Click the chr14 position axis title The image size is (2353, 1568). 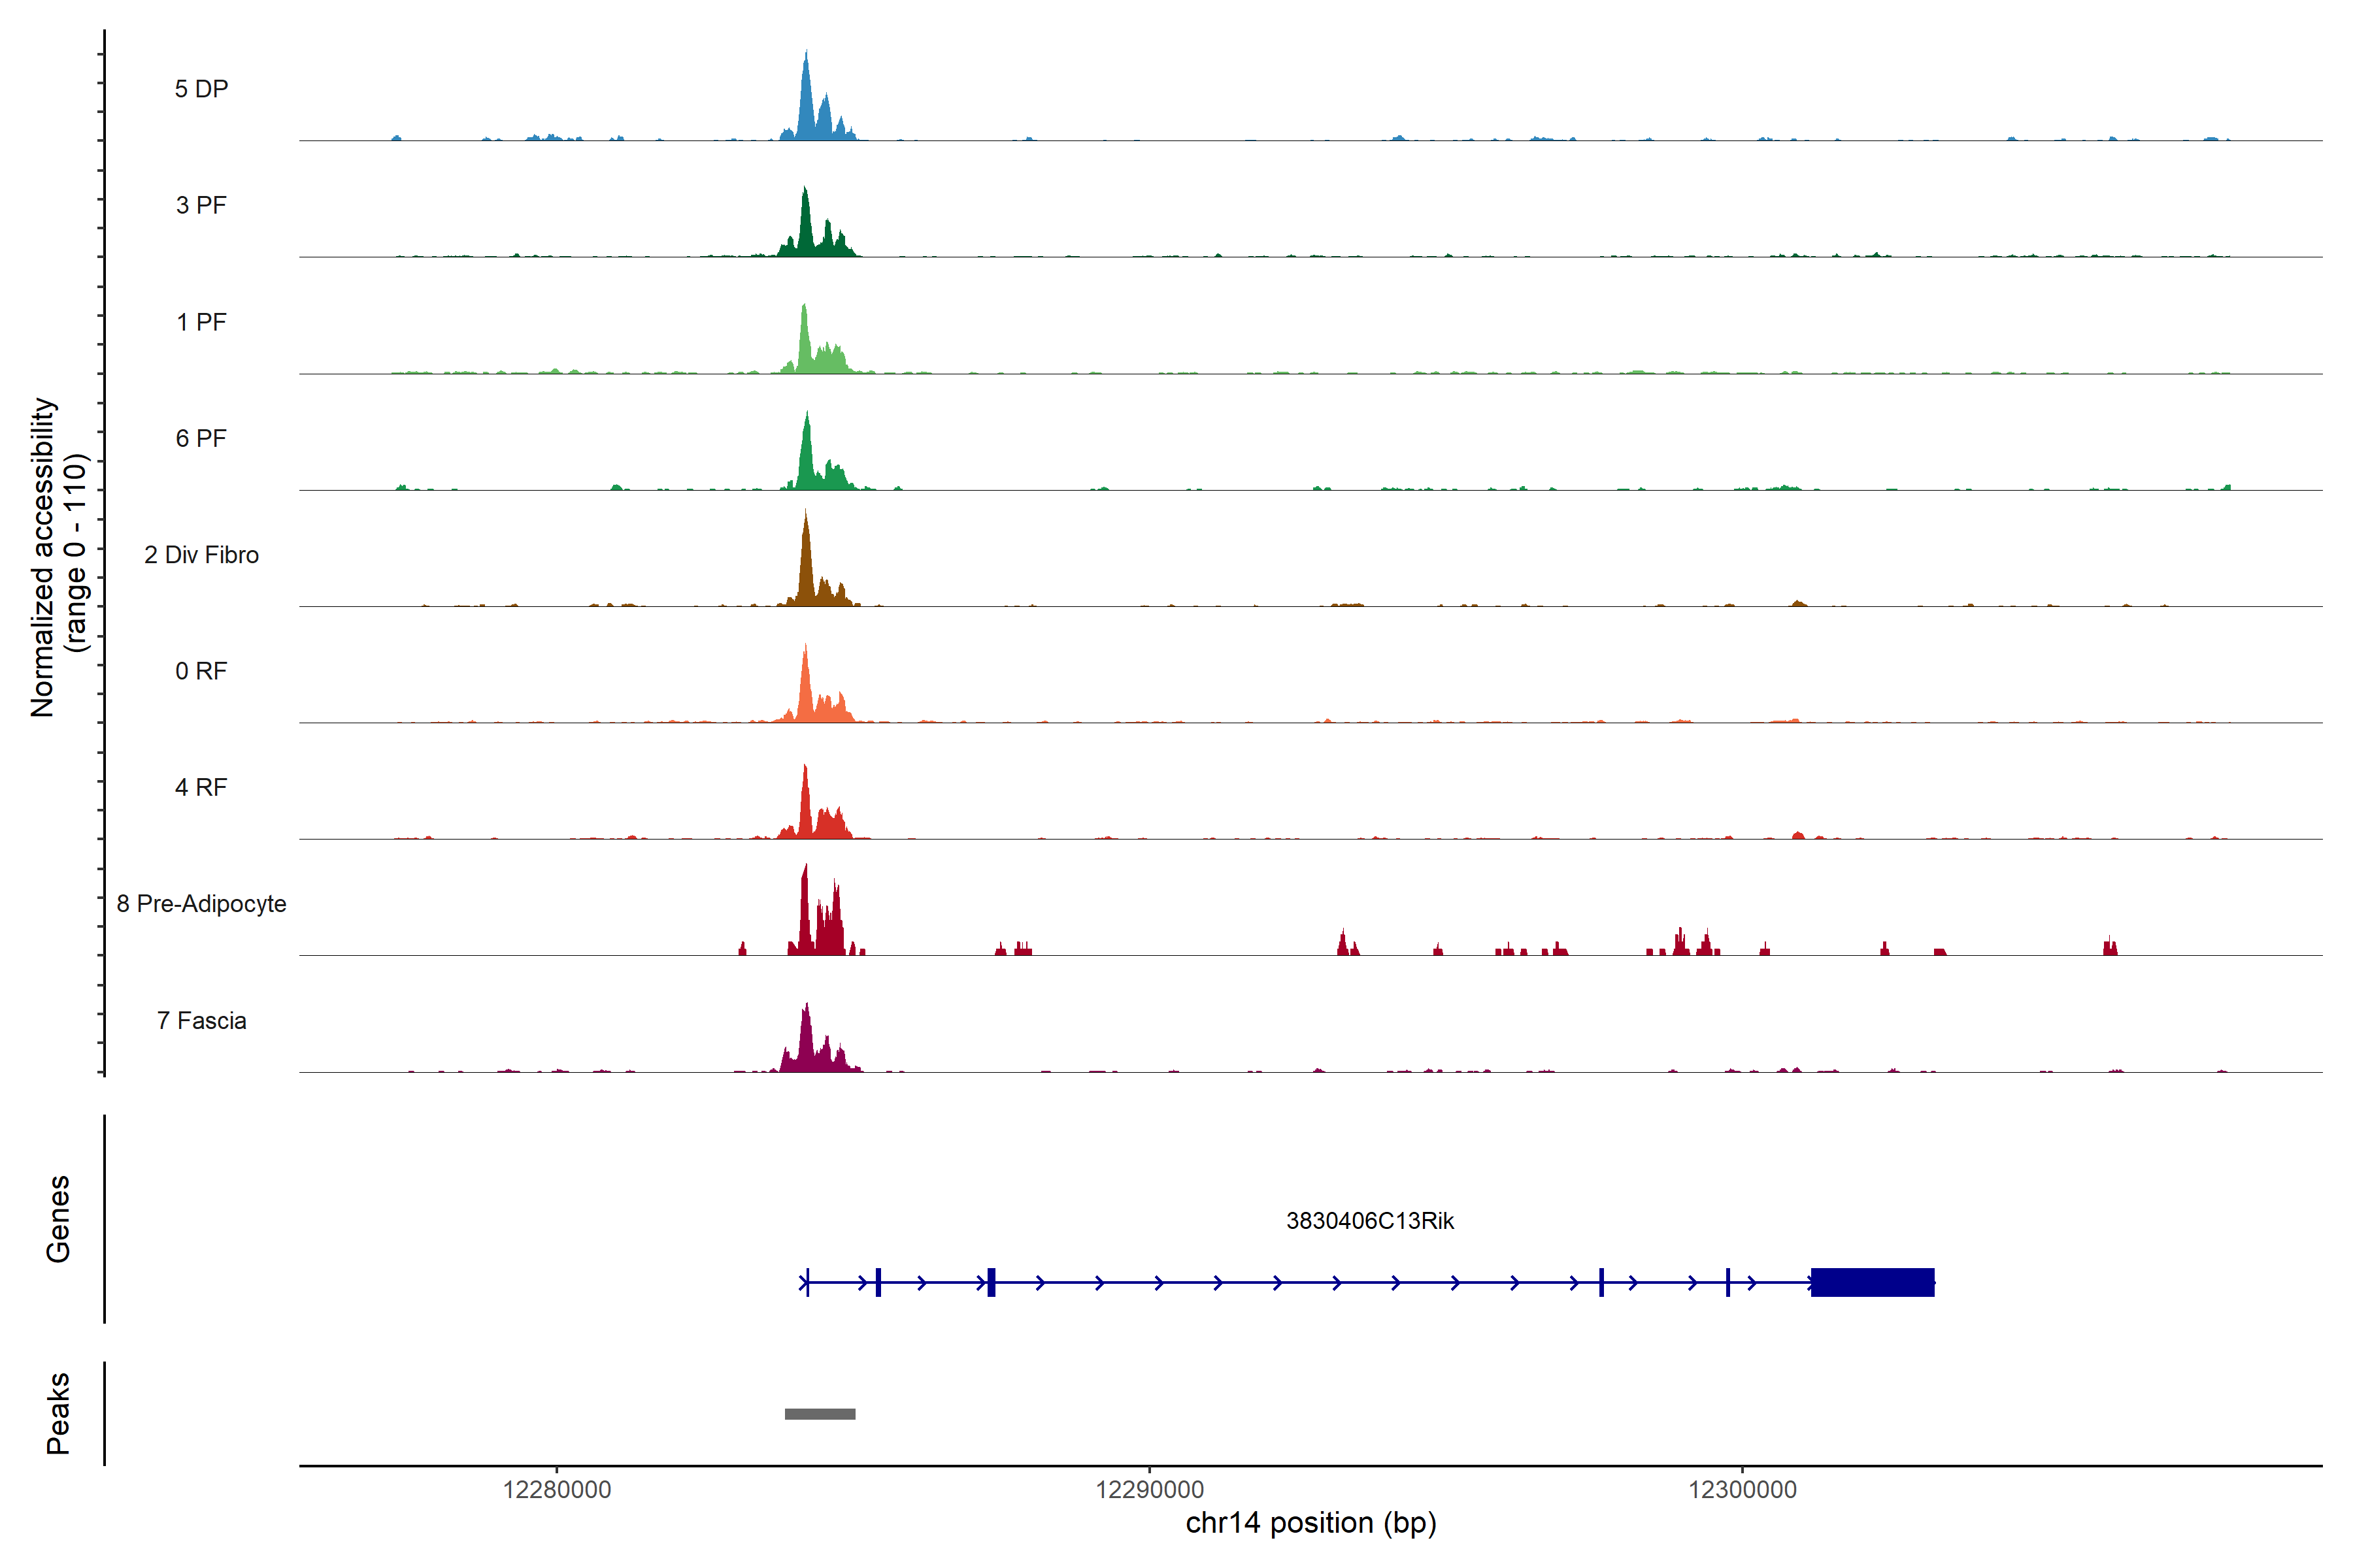coord(1310,1523)
